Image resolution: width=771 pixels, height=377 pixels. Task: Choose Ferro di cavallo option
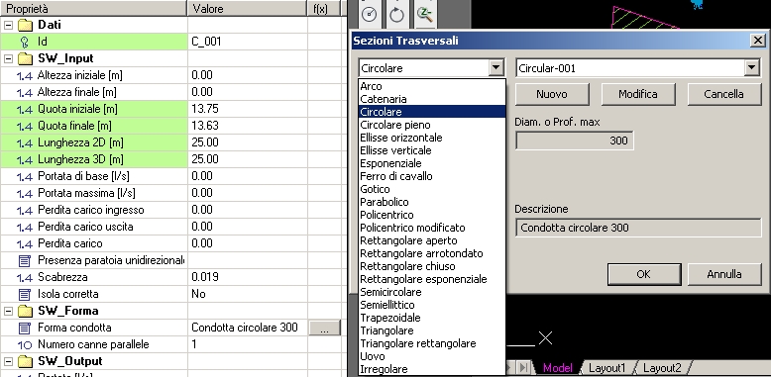[x=432, y=176]
